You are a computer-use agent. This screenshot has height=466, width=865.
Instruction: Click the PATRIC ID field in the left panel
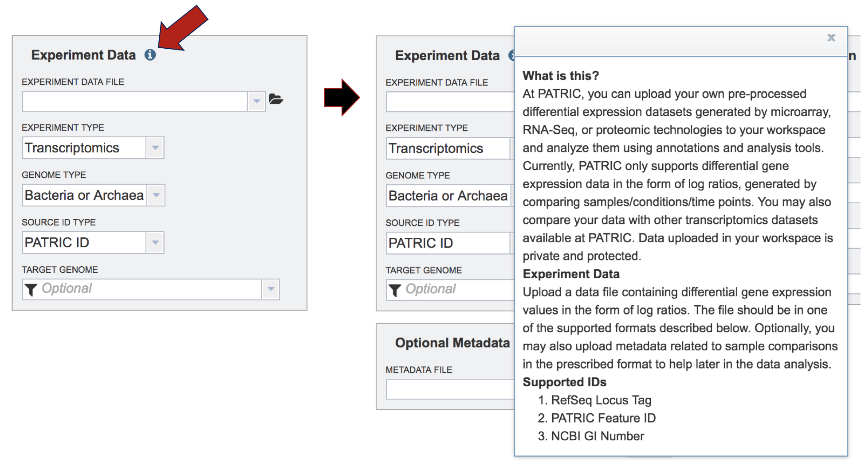pyautogui.click(x=84, y=243)
